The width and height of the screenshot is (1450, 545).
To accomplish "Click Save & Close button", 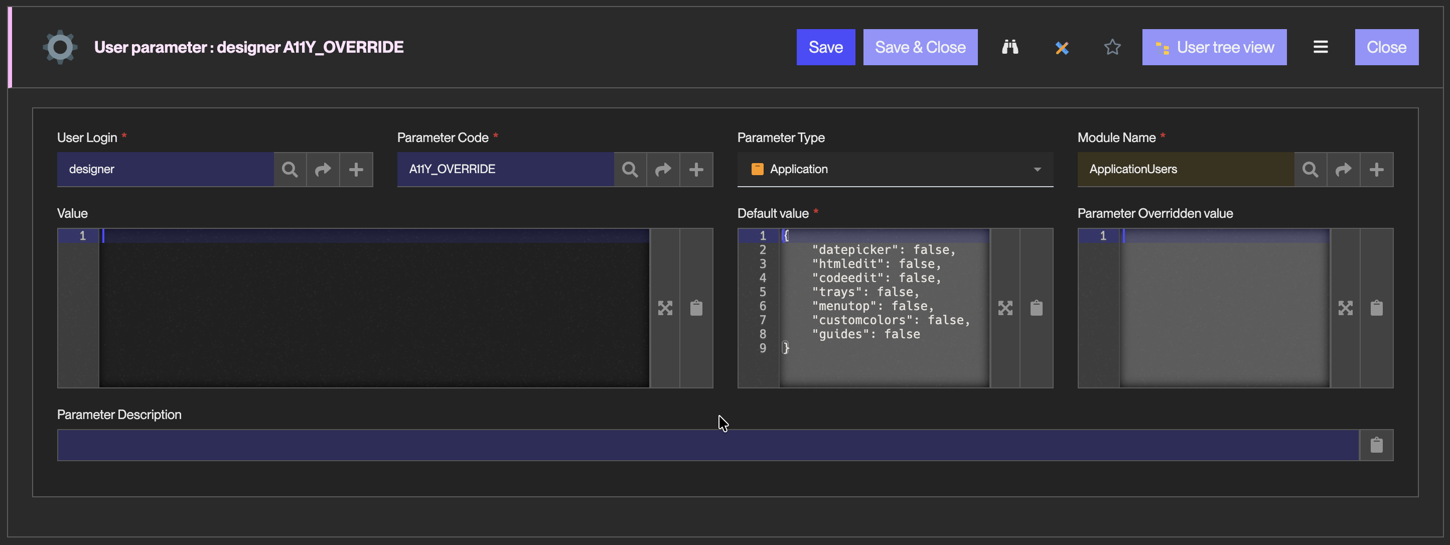I will coord(920,47).
